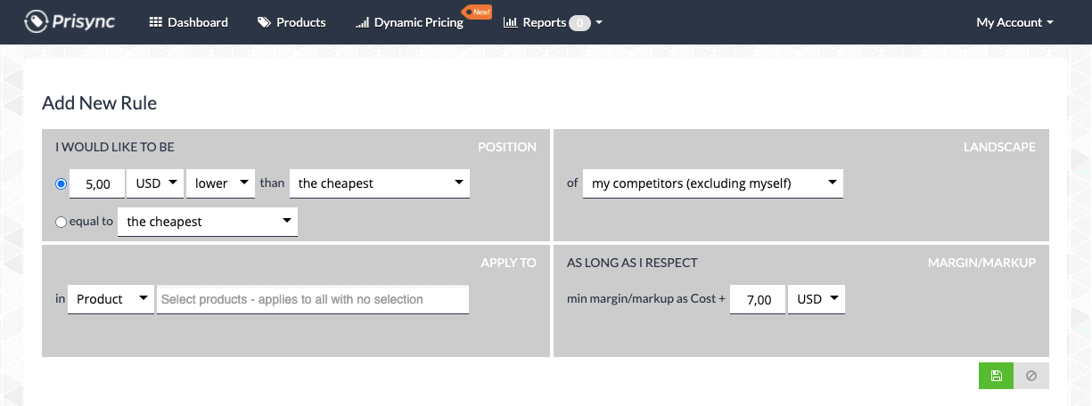Screen dimensions: 1092x406
Task: Click the 7,00 min margin field
Action: click(758, 299)
